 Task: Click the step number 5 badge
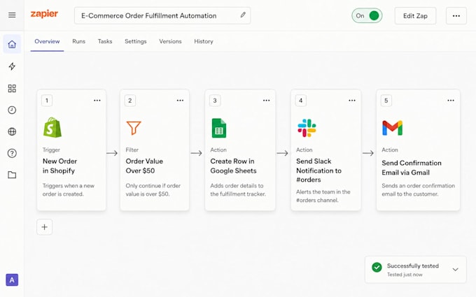[386, 101]
